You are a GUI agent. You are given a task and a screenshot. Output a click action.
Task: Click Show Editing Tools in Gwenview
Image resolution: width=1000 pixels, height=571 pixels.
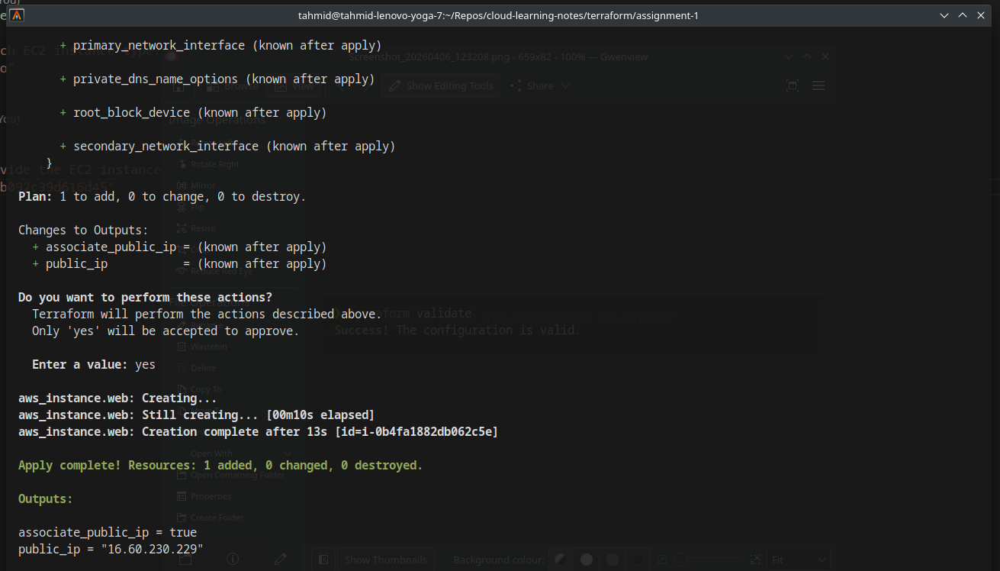[x=442, y=86]
